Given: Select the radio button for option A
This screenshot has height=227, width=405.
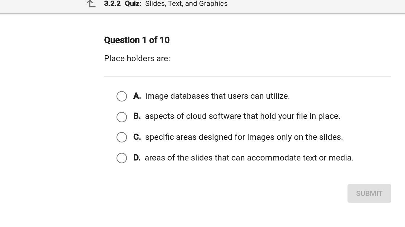Looking at the screenshot, I should tap(122, 96).
